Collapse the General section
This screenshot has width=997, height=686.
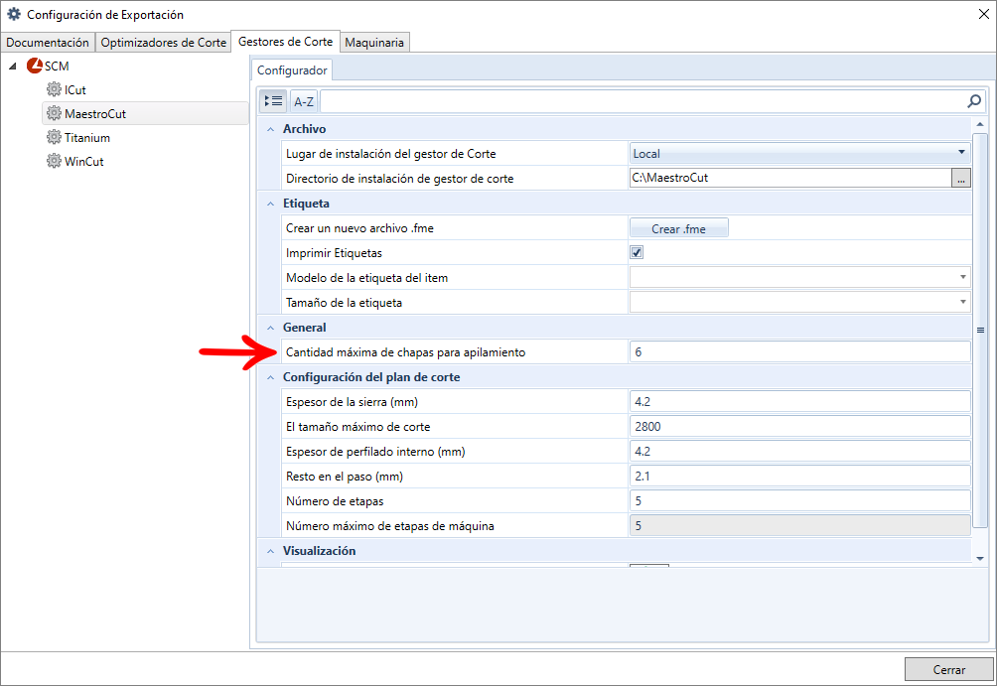pos(271,328)
